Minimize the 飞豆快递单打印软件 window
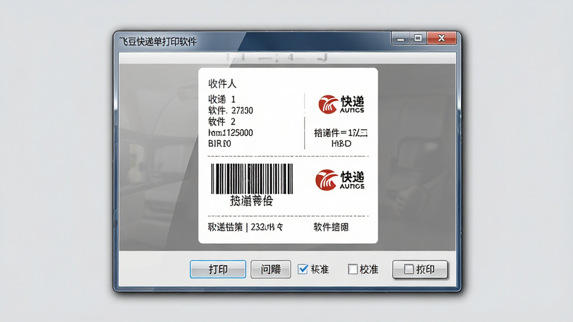This screenshot has height=322, width=573. (401, 39)
